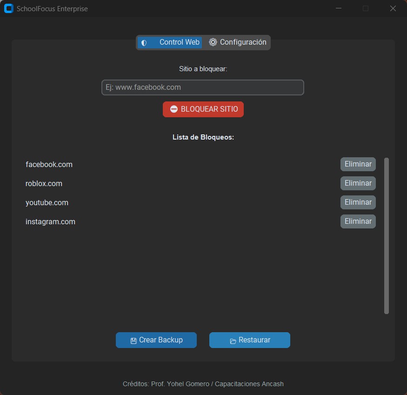
Task: Click Eliminar next to instagram.com
Action: pos(358,221)
